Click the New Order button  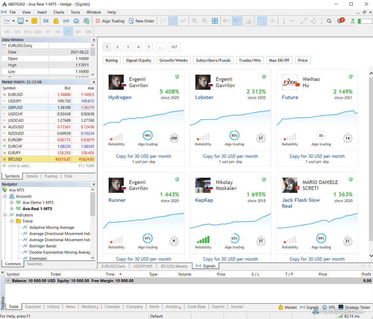tap(142, 21)
